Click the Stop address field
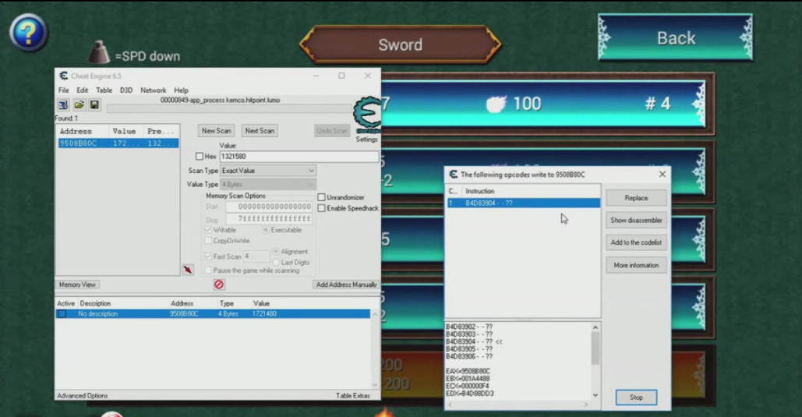802x417 pixels. point(269,219)
